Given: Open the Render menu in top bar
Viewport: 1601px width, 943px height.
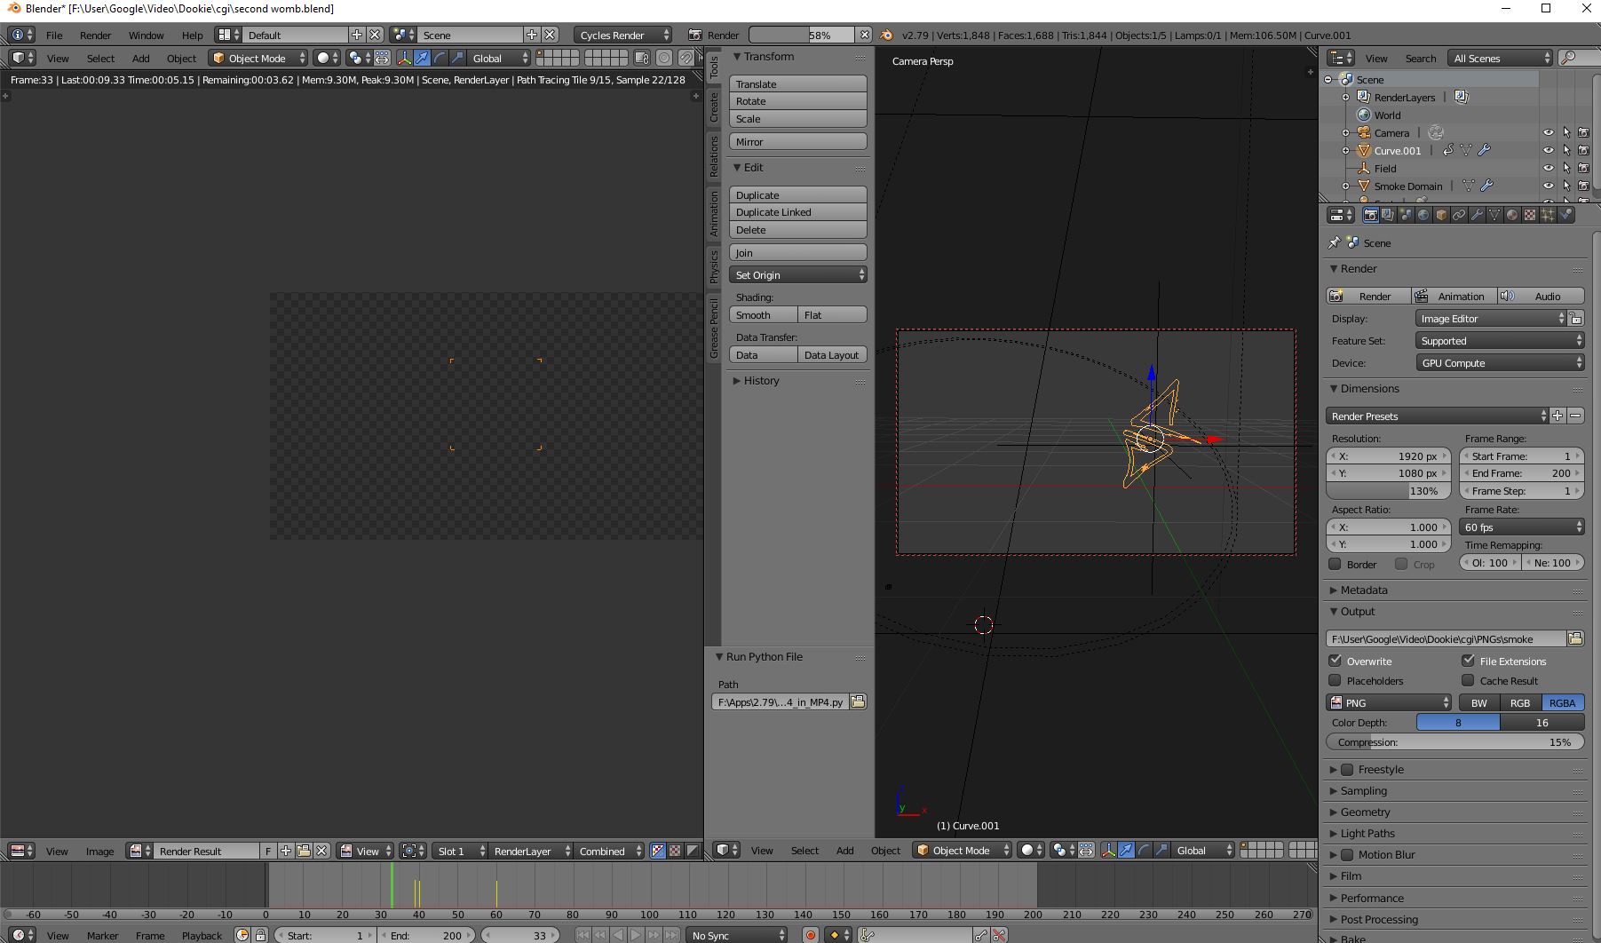Looking at the screenshot, I should click(x=95, y=36).
